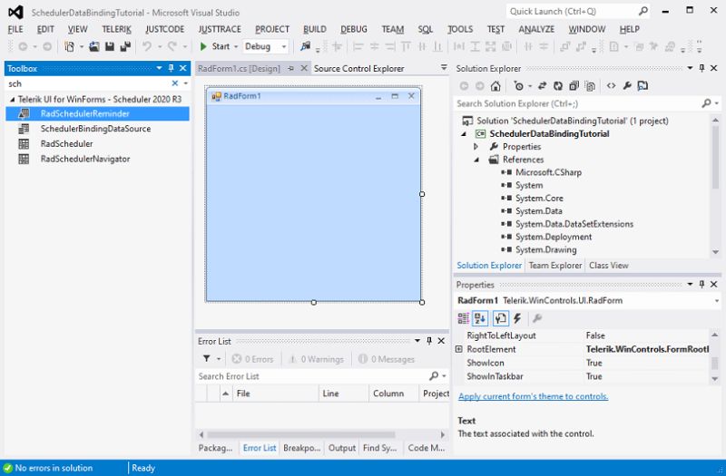
Task: Select RadScheduler in the Toolbox
Action: [x=98, y=144]
